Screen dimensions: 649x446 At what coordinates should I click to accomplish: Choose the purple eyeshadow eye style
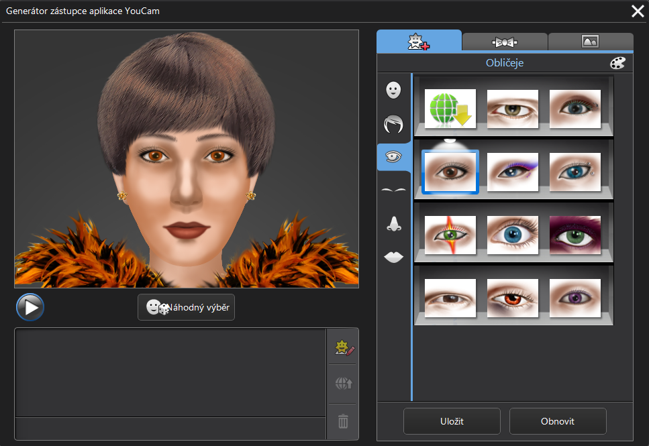513,172
